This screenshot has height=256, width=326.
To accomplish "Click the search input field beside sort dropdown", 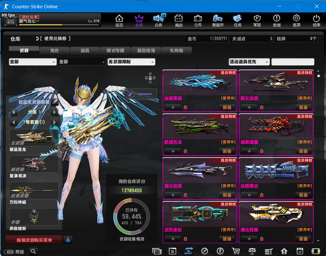I will click(293, 62).
